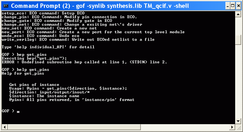Open the Command Prompt system menu icon
This screenshot has width=243, height=132.
click(x=6, y=6)
